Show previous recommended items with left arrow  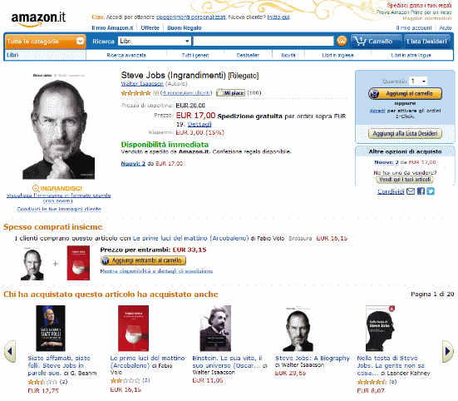(10, 351)
